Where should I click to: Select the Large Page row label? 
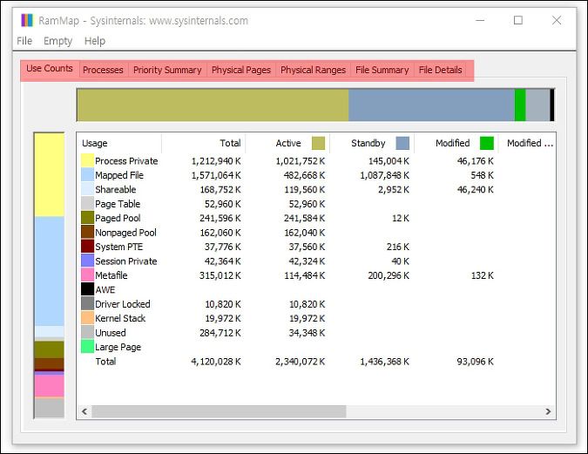click(118, 347)
